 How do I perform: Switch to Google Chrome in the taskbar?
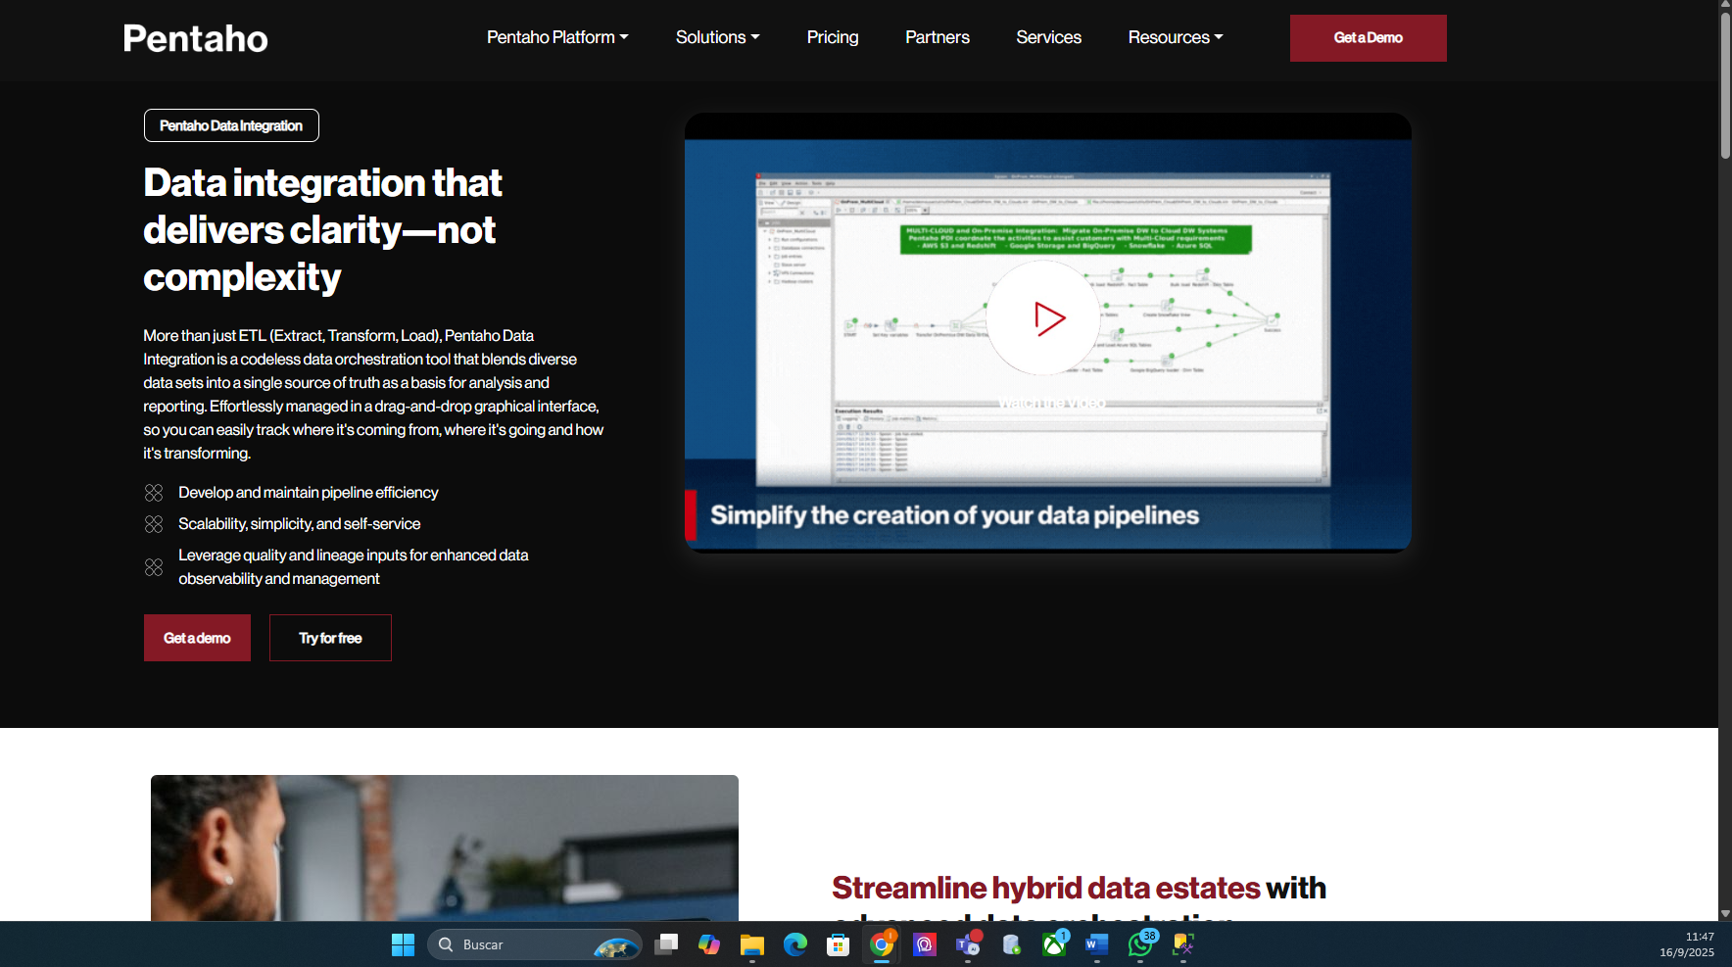click(881, 944)
